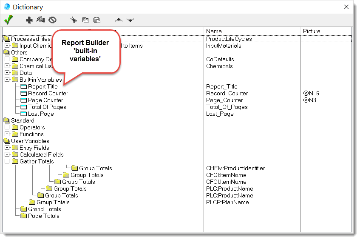Click the move down arrow icon
Viewport: 360px width, 240px height.
(x=130, y=20)
